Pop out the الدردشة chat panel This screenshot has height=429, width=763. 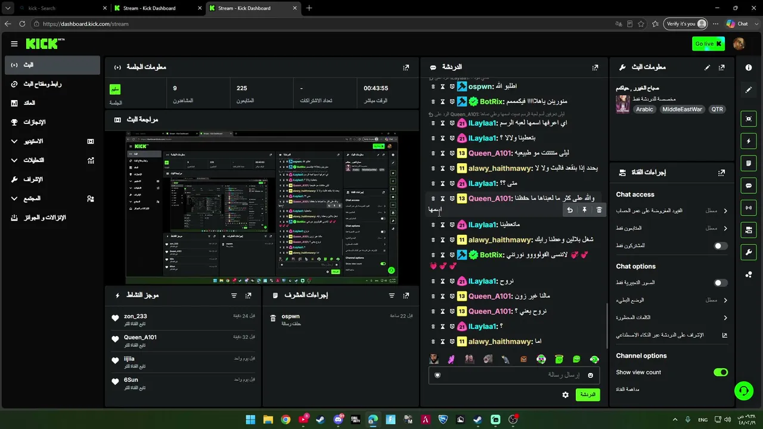point(595,67)
